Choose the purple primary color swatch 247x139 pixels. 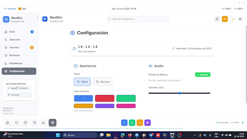tap(105, 106)
